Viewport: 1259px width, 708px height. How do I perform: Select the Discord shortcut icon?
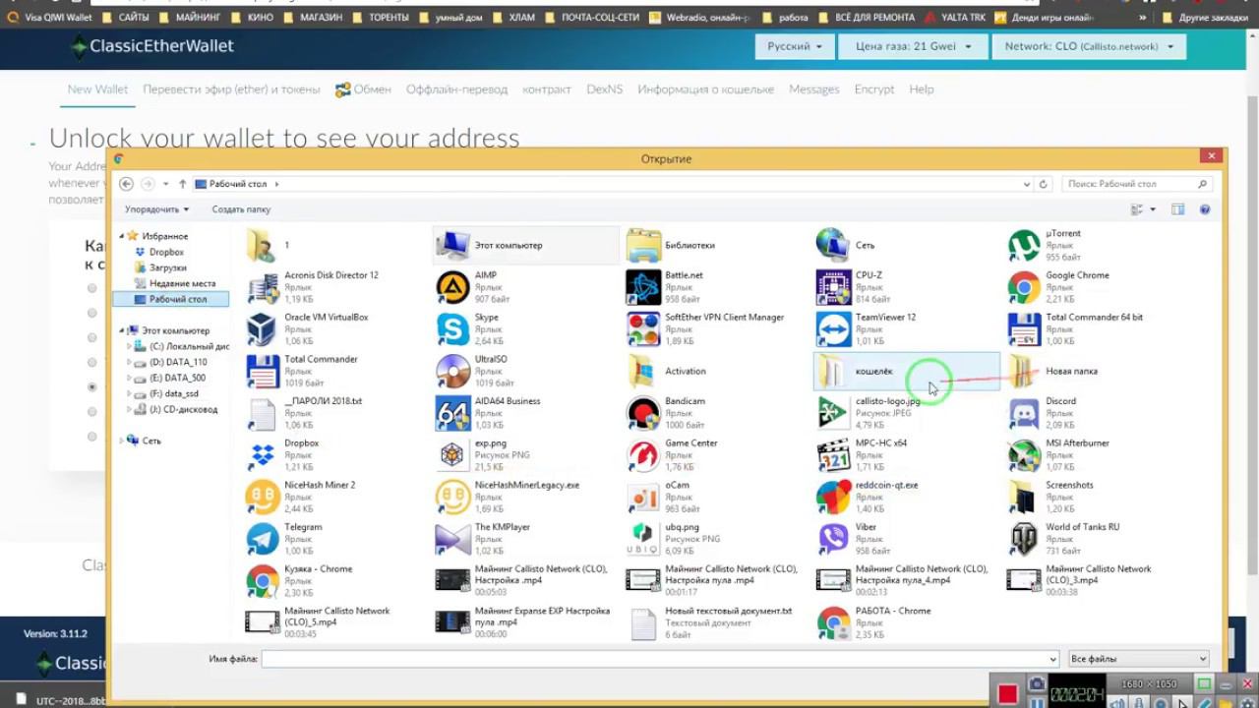click(1024, 413)
